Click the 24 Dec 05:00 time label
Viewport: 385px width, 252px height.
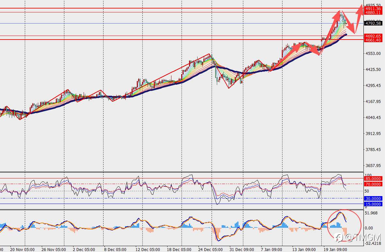(210, 249)
